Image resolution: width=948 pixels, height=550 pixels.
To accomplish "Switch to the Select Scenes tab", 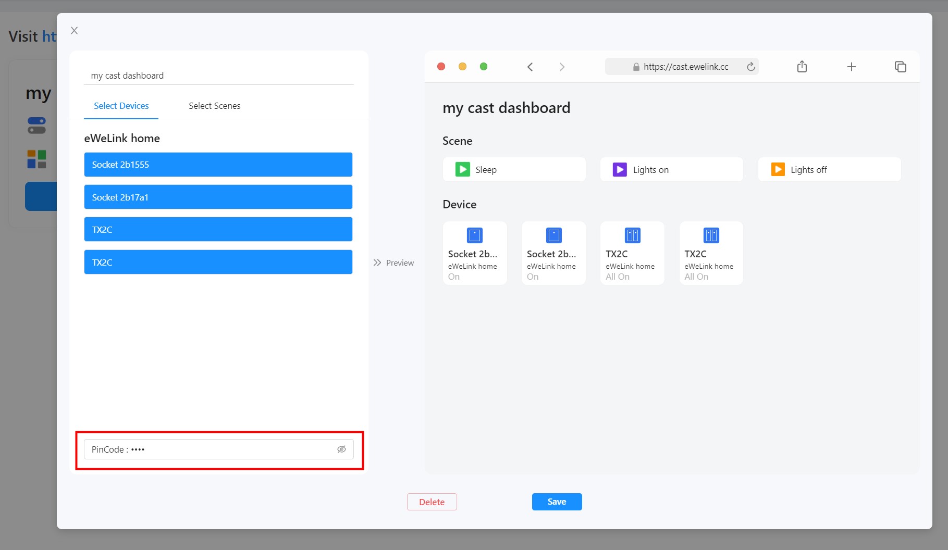I will 214,106.
